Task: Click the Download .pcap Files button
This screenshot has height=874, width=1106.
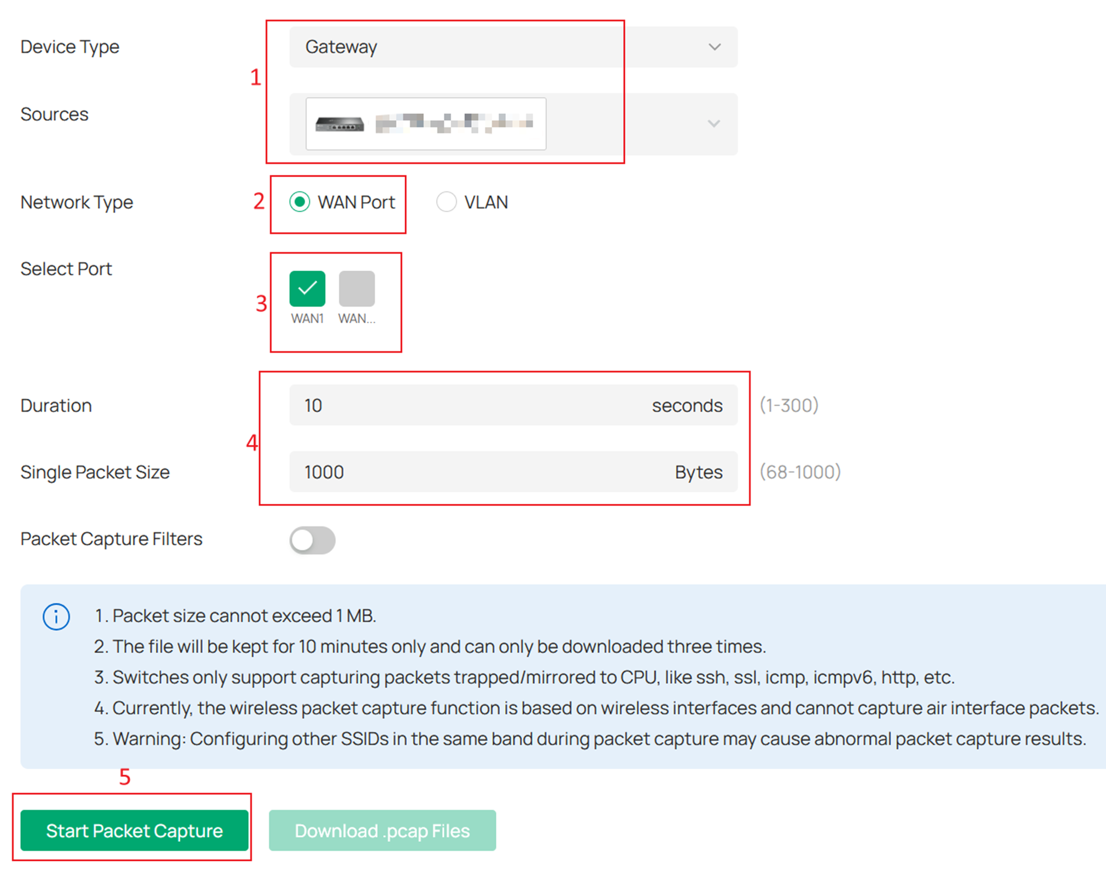Action: coord(382,831)
